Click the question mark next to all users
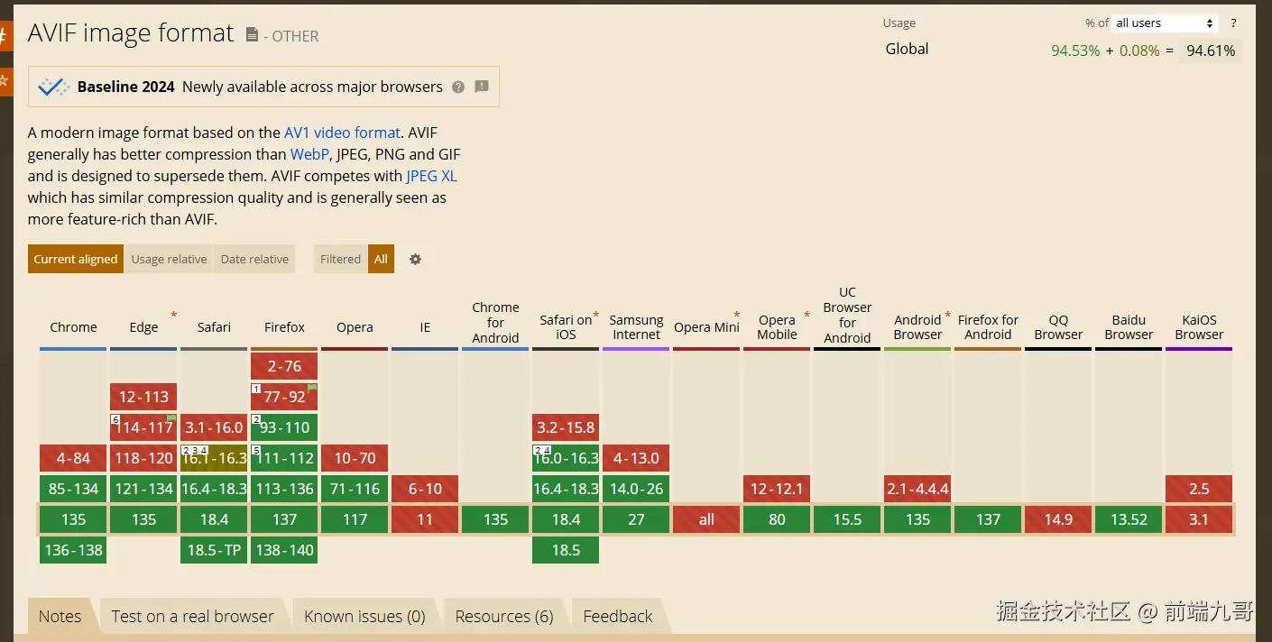Image resolution: width=1272 pixels, height=642 pixels. (1233, 23)
